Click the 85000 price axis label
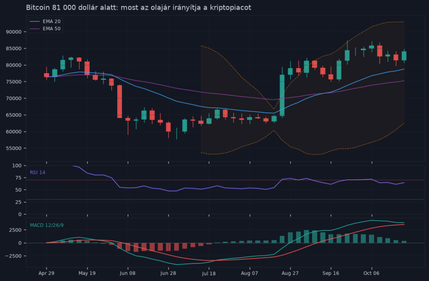This screenshot has width=429, height=281. (x=14, y=49)
